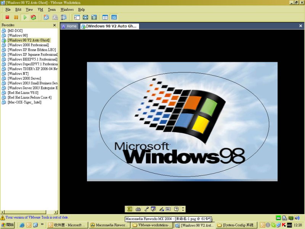Select [Windows 2000 Server] favorite
305x229 pixels.
click(24, 79)
